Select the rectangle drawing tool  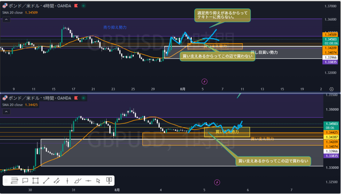pyautogui.click(x=35, y=181)
